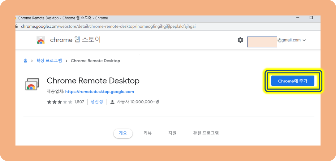Click the star rating icons
Image resolution: width=336 pixels, height=161 pixels.
point(60,102)
